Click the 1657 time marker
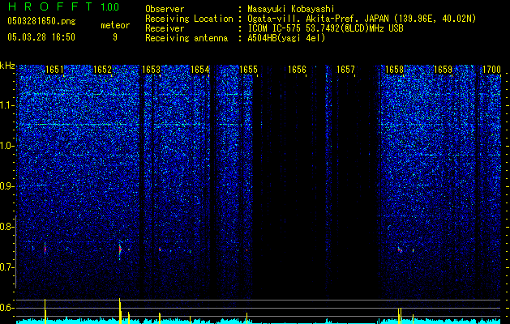Image resolution: width=510 pixels, height=324 pixels. pyautogui.click(x=345, y=70)
